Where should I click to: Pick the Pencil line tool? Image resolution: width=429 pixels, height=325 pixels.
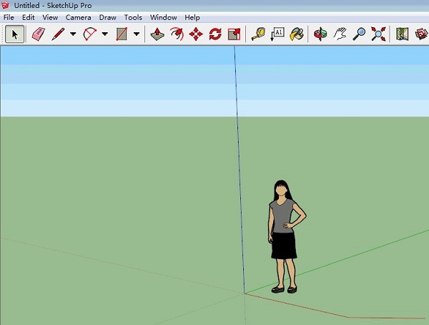[59, 34]
